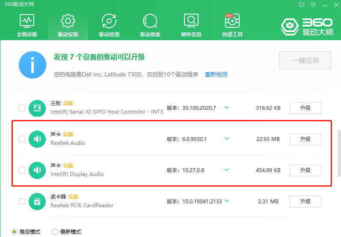Open the 驱动管理 tab
This screenshot has width=341, height=237.
[x=109, y=25]
